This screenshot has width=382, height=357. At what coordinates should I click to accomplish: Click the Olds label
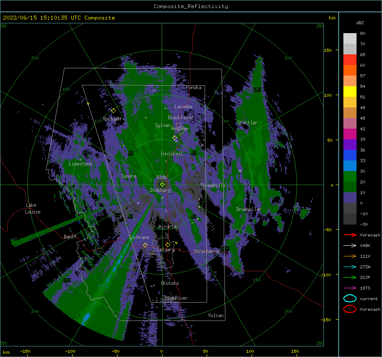(162, 177)
